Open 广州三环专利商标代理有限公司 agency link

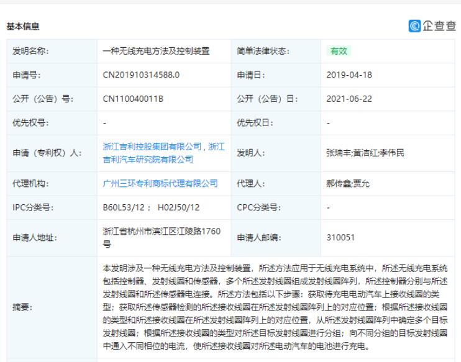click(160, 183)
